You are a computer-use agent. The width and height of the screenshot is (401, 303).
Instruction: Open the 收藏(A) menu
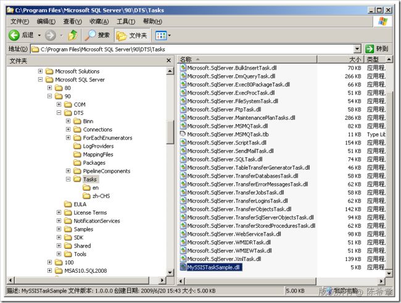coord(99,22)
